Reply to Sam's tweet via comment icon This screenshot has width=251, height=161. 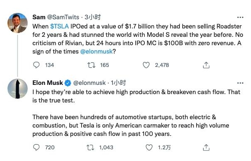click(x=36, y=65)
